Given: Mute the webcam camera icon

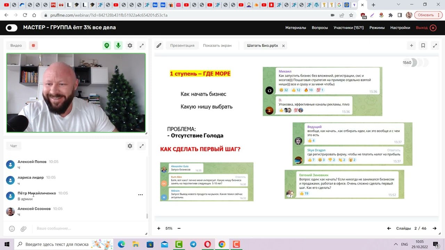Looking at the screenshot, I should [107, 45].
